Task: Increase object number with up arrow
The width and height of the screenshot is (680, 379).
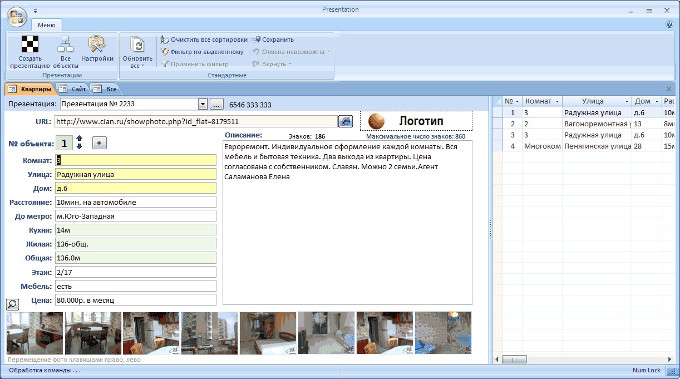Action: (79, 139)
